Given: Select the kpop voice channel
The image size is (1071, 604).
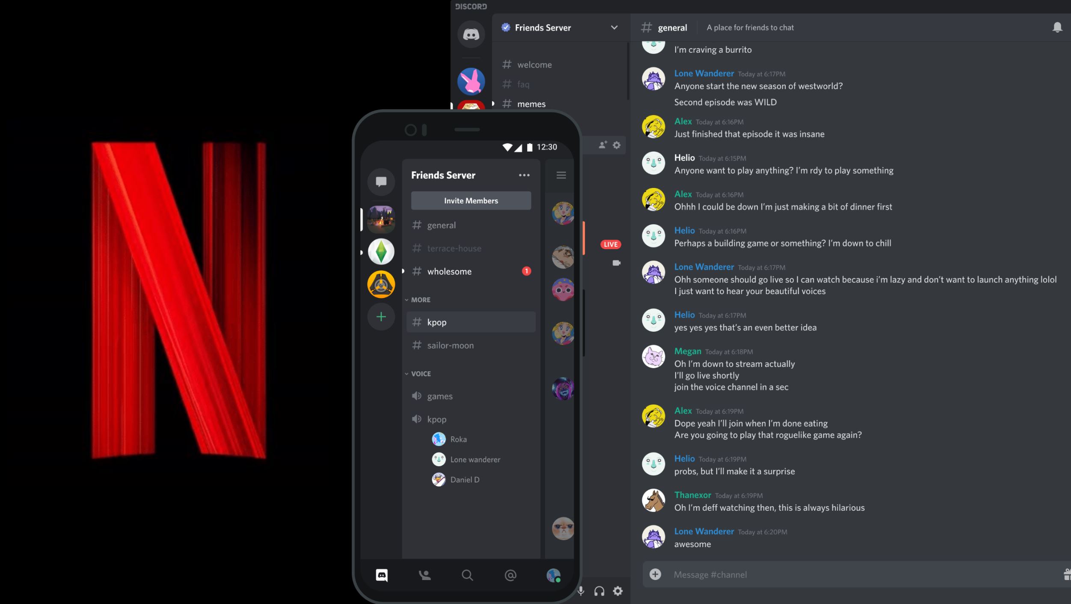Looking at the screenshot, I should coord(436,420).
